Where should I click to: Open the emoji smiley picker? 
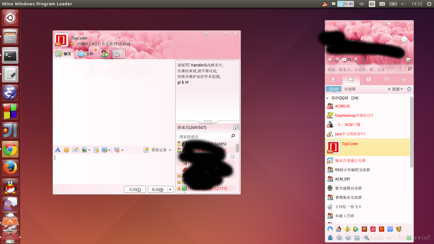[x=66, y=150]
